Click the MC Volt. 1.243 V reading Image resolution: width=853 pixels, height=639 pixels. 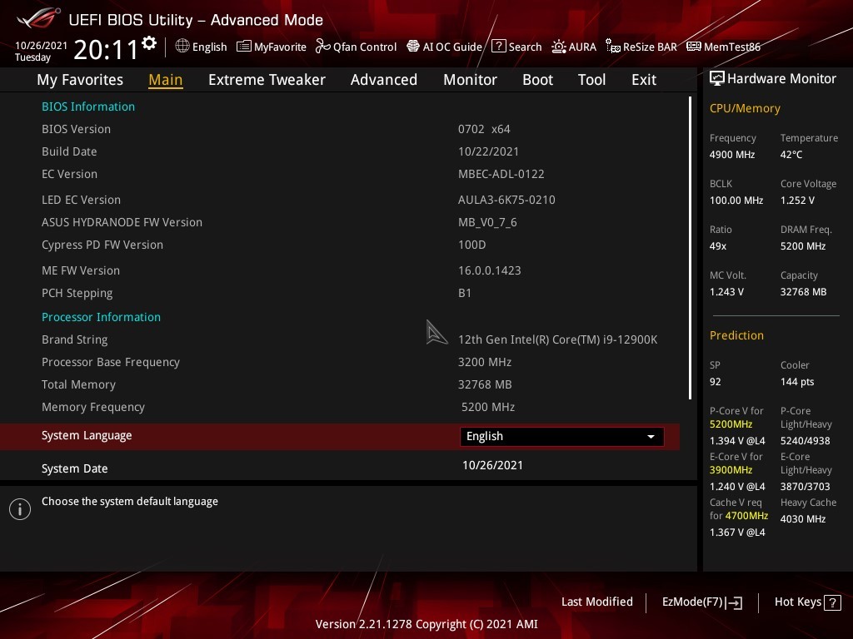[726, 292]
